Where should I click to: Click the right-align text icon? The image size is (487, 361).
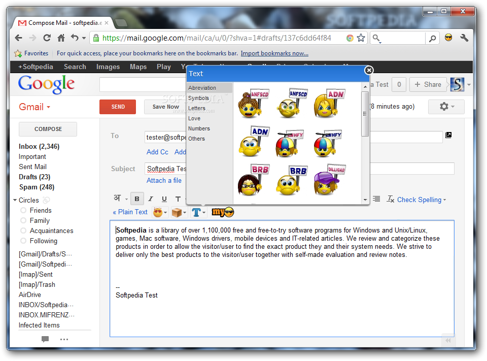click(x=376, y=199)
